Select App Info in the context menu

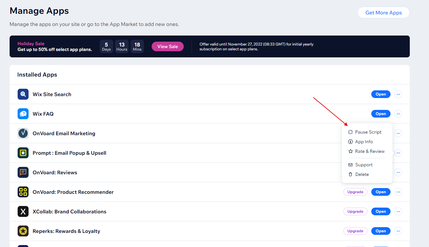367,142
